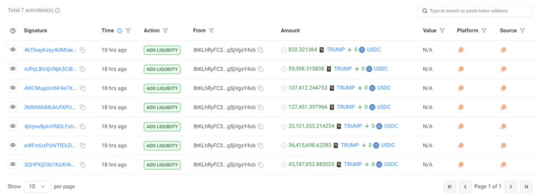
Task: Go to the next page
Action: [x=511, y=186]
